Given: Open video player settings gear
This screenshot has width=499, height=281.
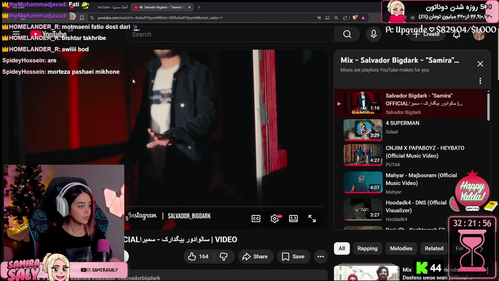Looking at the screenshot, I should pyautogui.click(x=275, y=219).
